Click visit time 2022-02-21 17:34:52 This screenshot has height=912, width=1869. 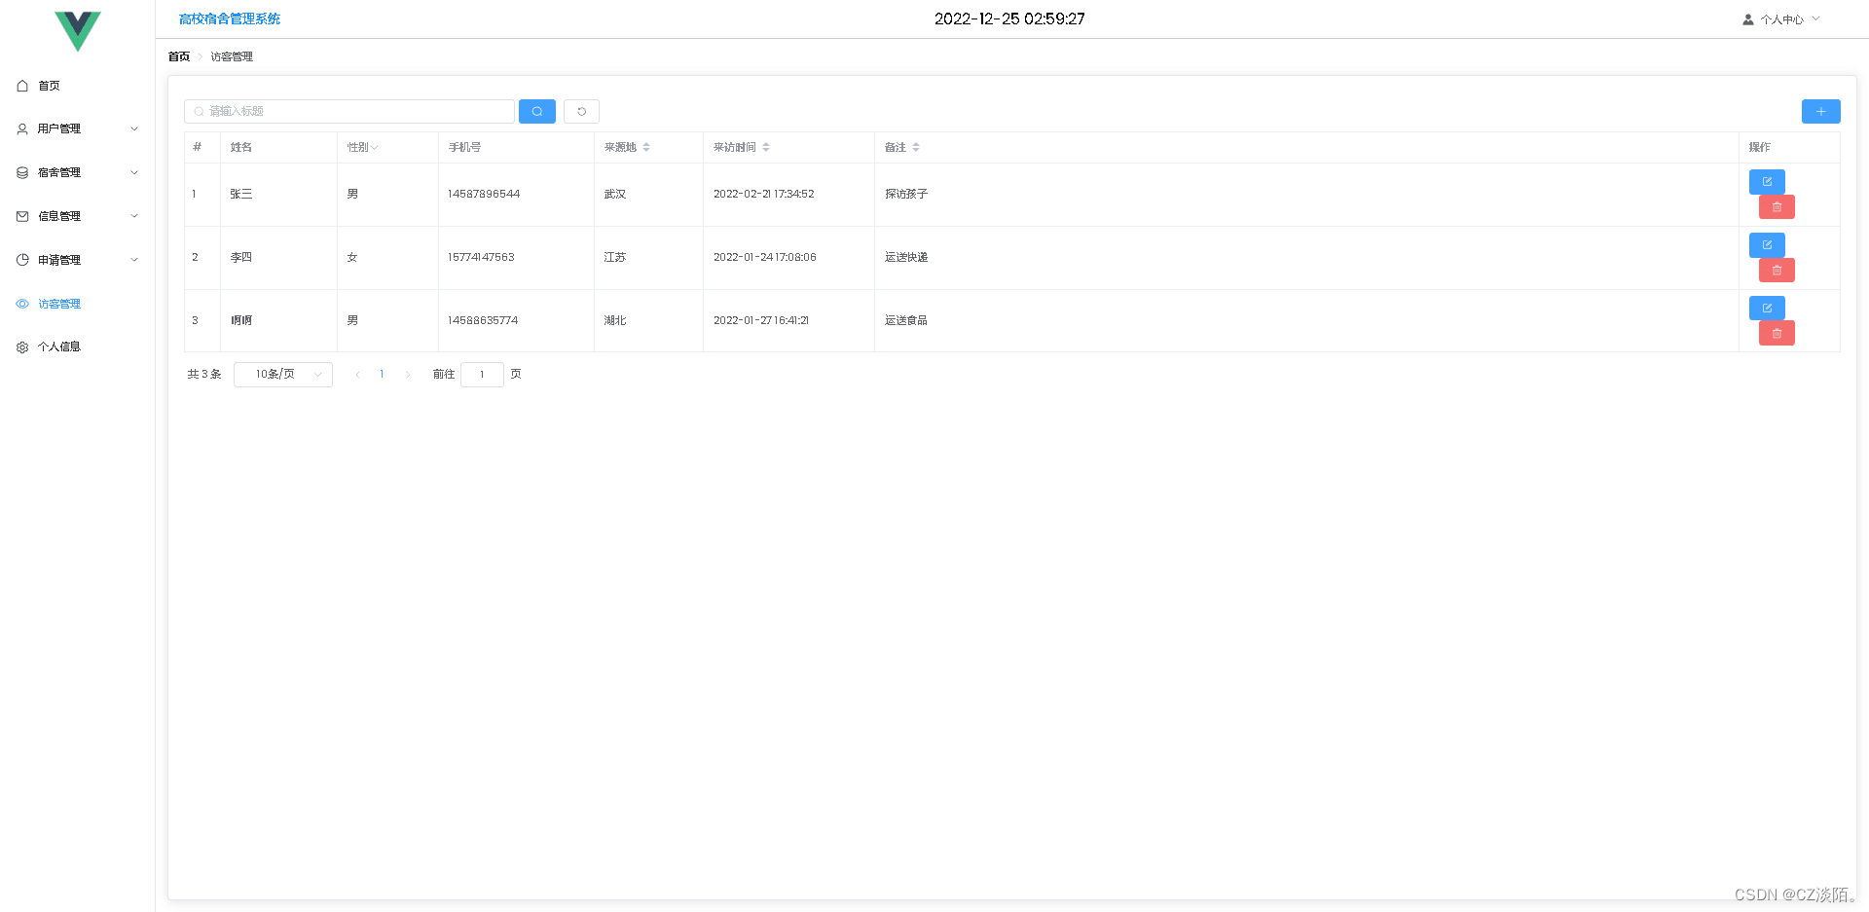point(764,194)
